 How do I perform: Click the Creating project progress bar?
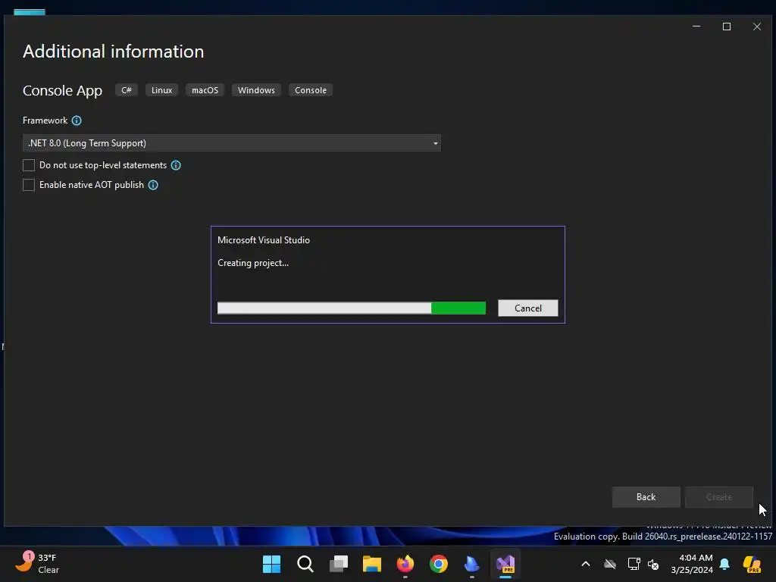point(352,308)
